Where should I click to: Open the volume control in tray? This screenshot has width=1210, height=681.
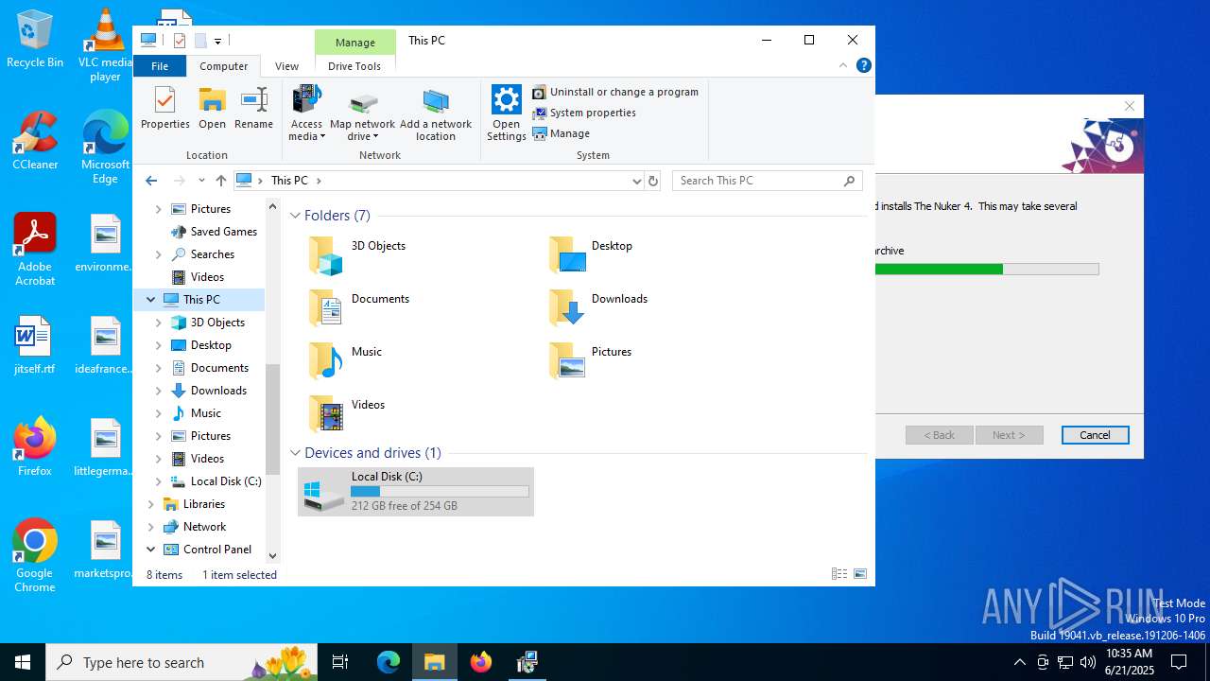point(1088,662)
